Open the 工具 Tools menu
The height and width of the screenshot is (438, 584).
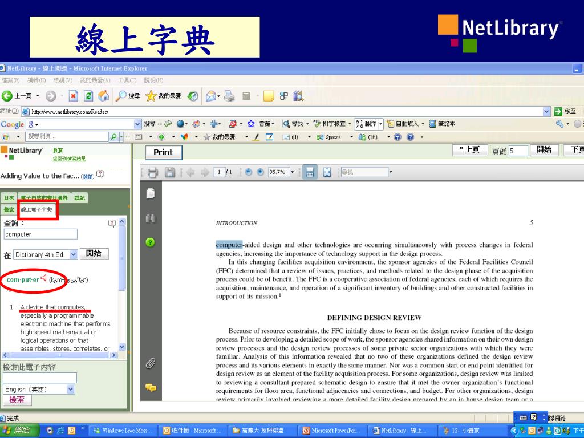point(127,80)
